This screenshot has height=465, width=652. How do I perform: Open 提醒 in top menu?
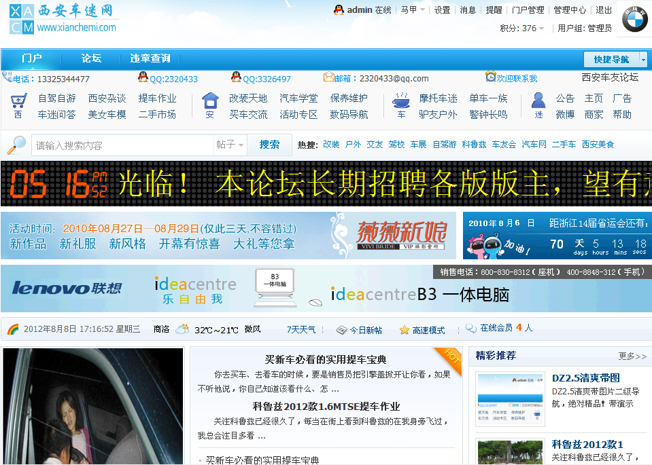pos(494,10)
